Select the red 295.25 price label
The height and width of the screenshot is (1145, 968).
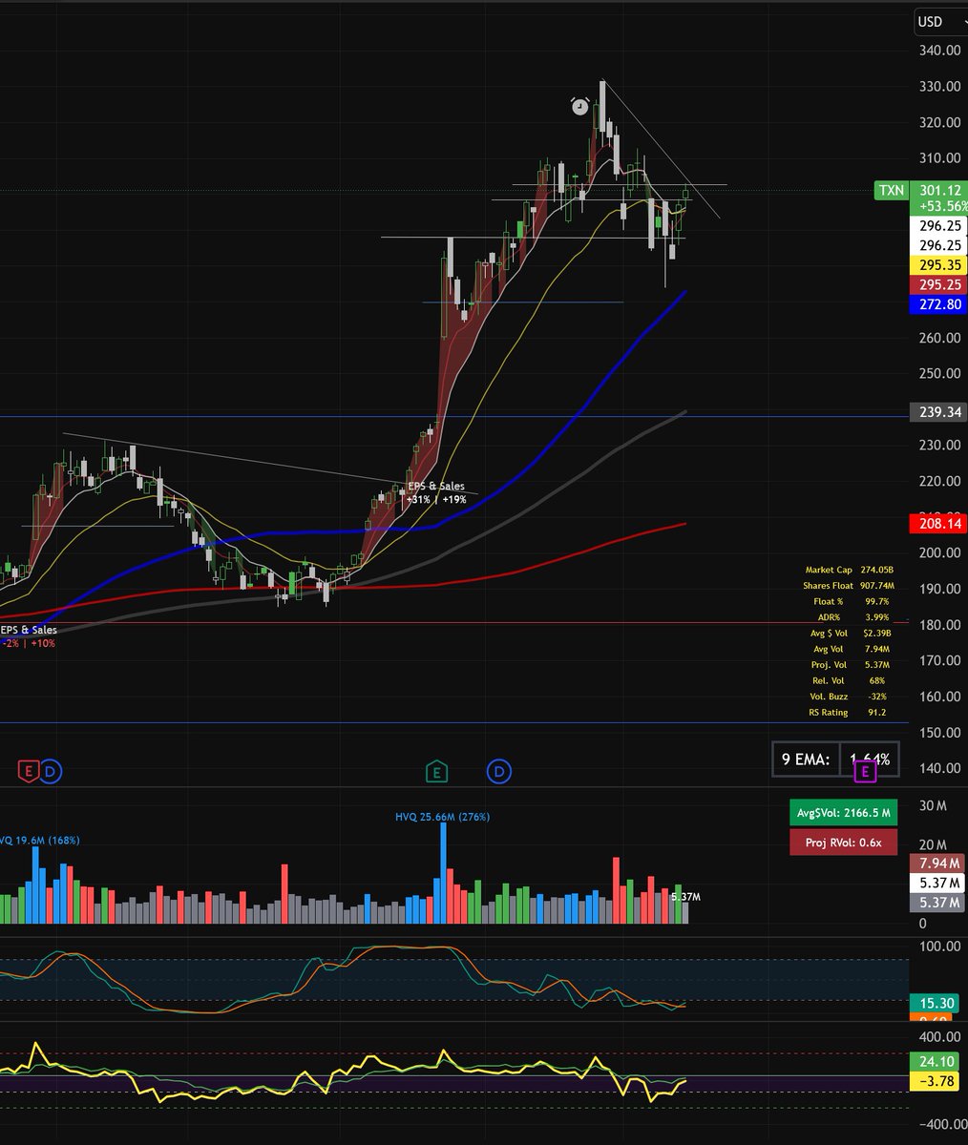click(939, 285)
